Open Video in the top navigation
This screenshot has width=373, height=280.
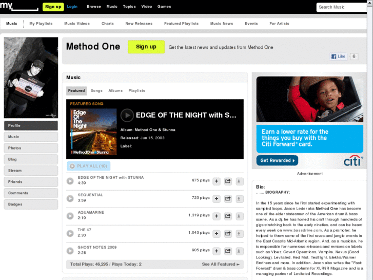pos(147,7)
